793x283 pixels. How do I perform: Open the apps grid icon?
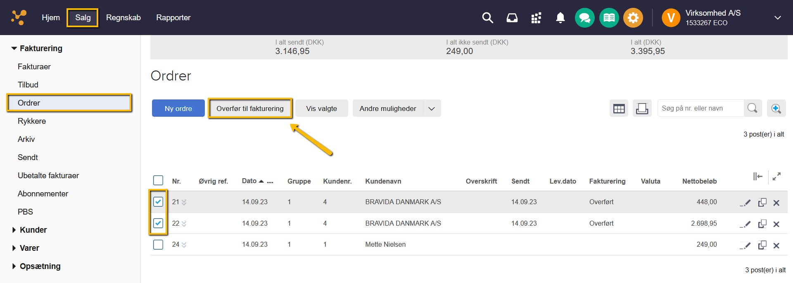coord(536,18)
